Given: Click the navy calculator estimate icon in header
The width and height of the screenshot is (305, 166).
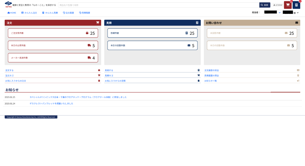Looking at the screenshot, I should click(x=296, y=5).
